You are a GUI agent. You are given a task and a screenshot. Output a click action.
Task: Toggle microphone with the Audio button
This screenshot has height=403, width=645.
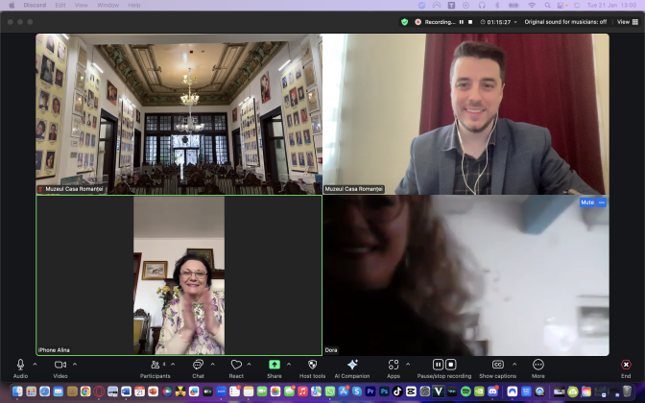[20, 366]
